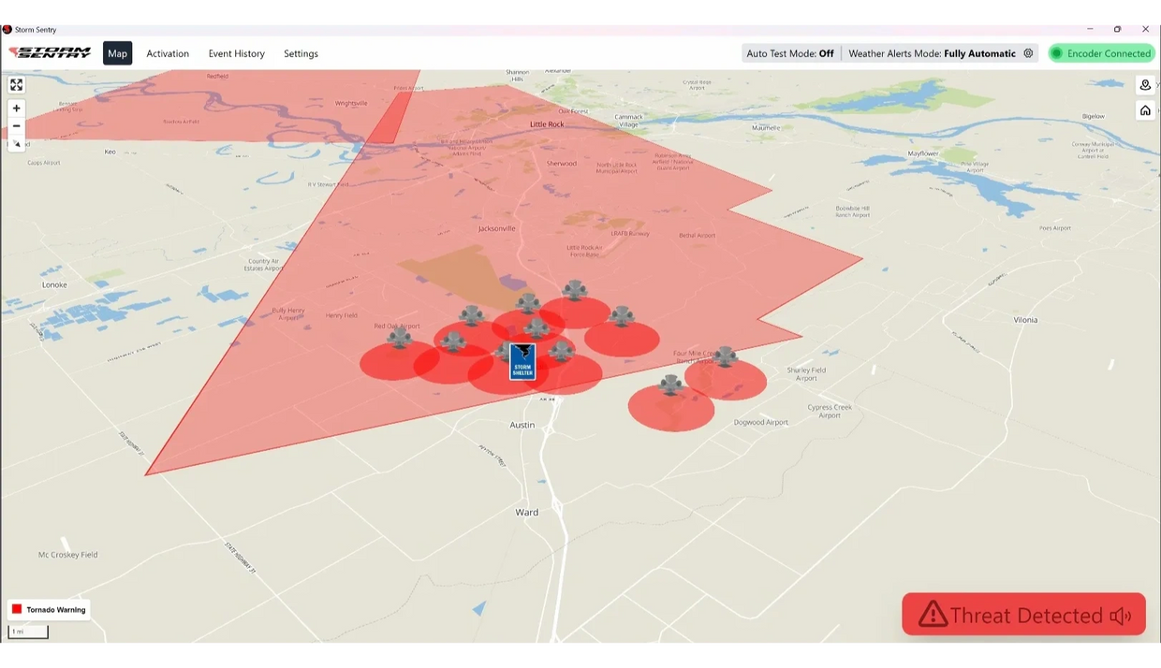1161x668 pixels.
Task: Click the Encoder Connected status indicator
Action: tap(1101, 53)
